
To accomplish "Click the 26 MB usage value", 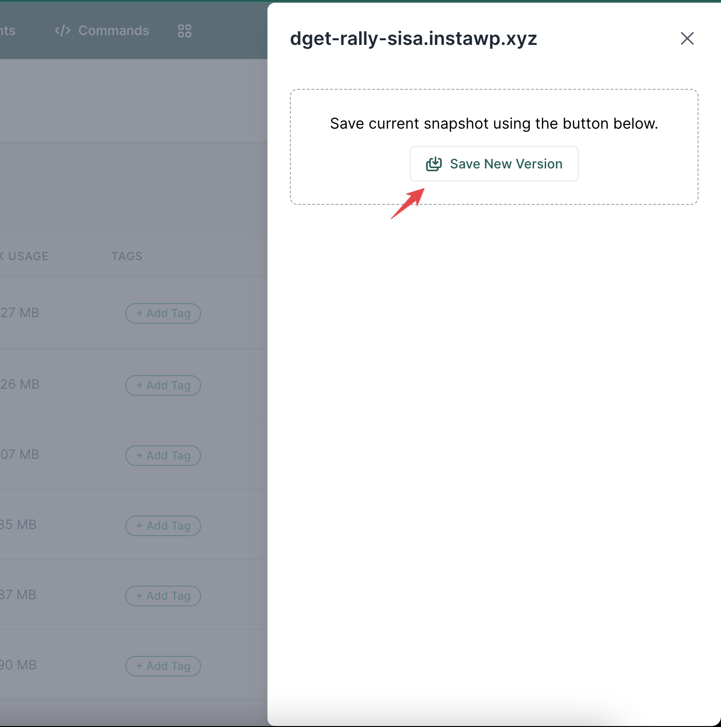I will 20,385.
